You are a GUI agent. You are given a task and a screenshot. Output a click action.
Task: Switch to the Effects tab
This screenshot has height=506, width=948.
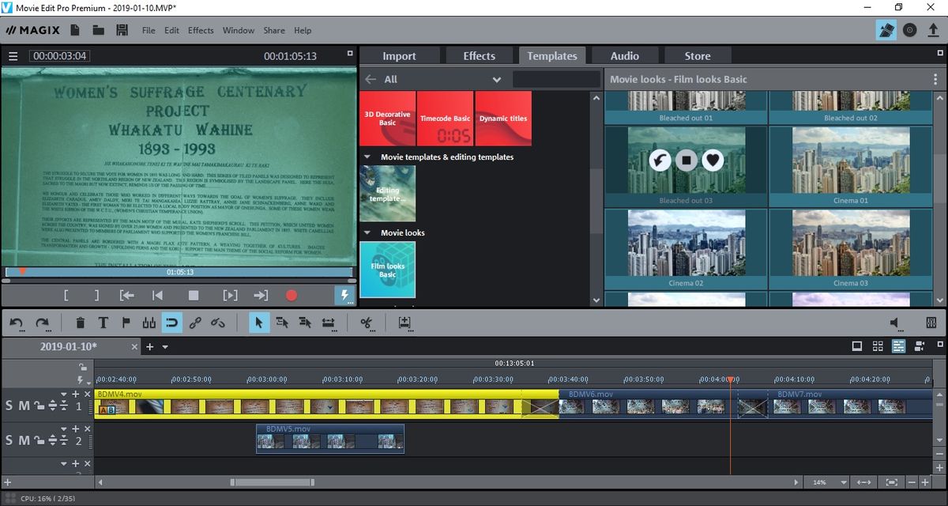coord(480,55)
